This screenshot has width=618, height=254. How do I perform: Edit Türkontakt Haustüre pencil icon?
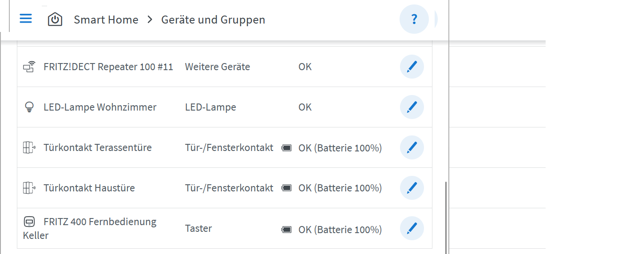click(x=412, y=188)
